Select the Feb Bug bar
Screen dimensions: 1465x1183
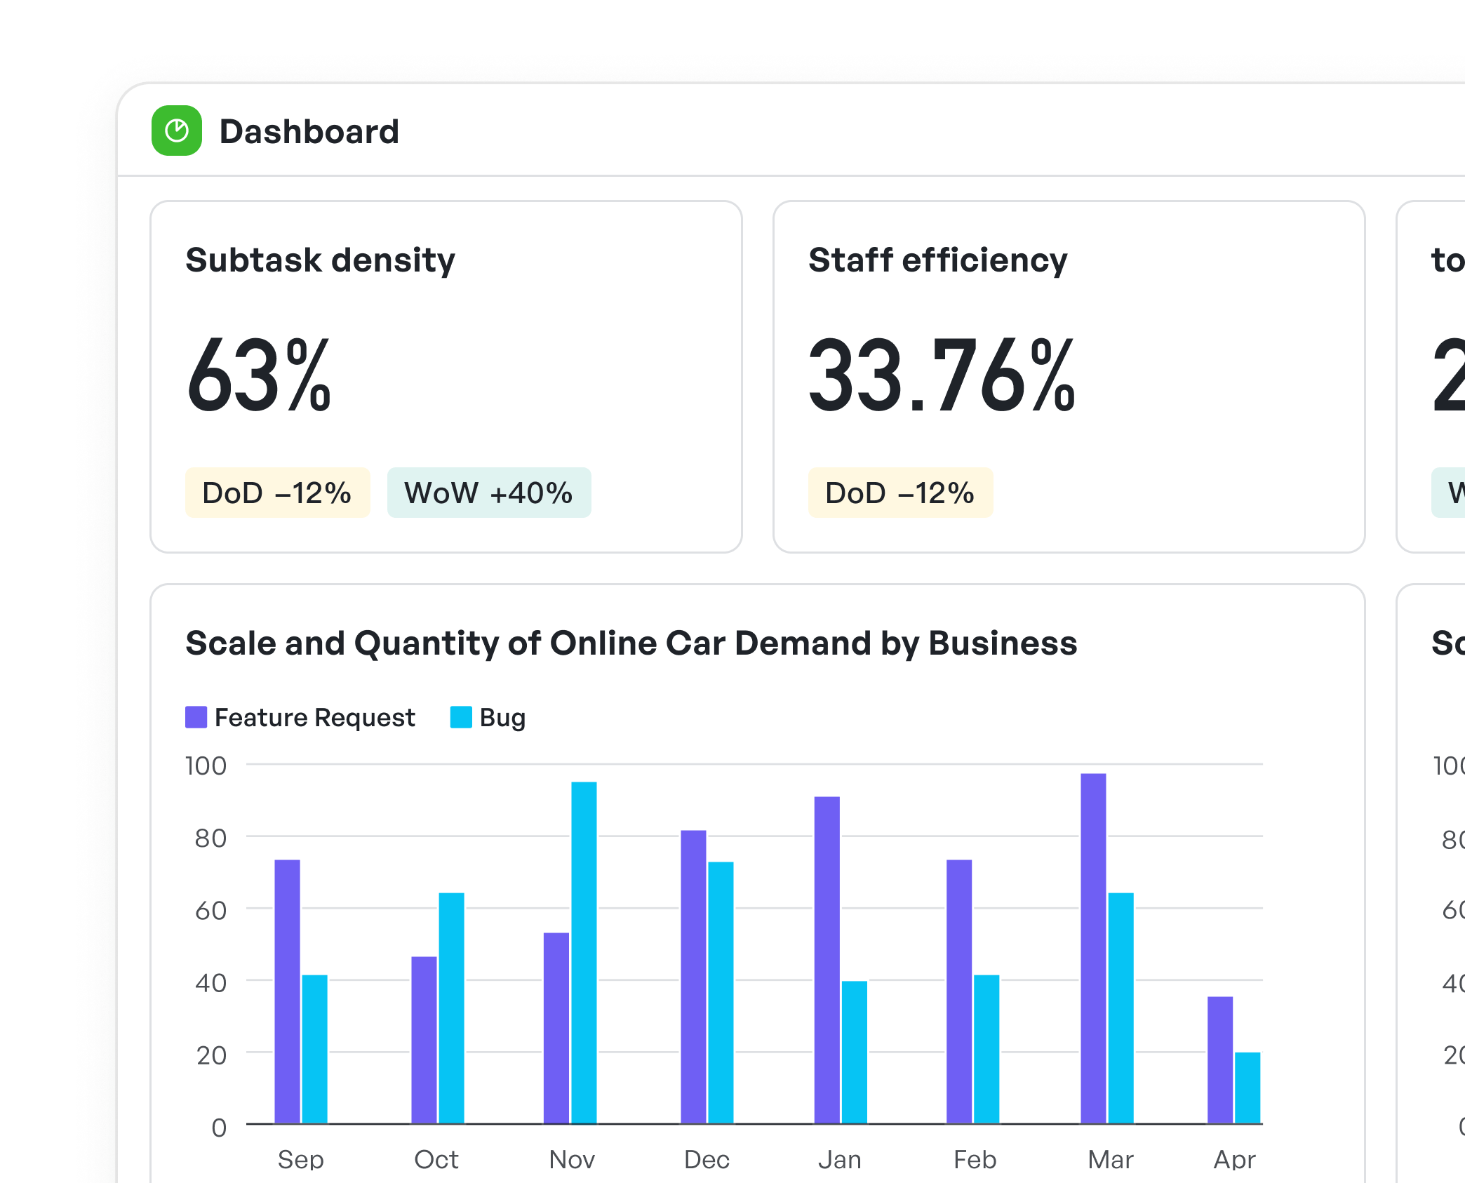(x=986, y=1049)
